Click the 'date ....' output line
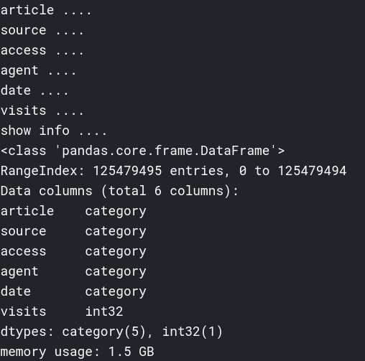The image size is (365, 361). pyautogui.click(x=34, y=90)
